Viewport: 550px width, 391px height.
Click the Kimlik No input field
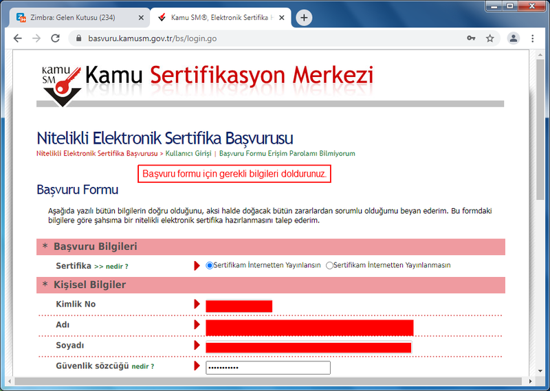pyautogui.click(x=239, y=306)
